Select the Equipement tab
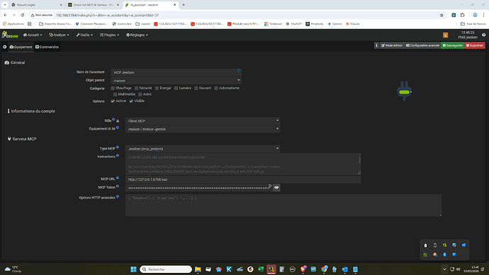Viewport: 489px width, 275px height. [x=21, y=47]
